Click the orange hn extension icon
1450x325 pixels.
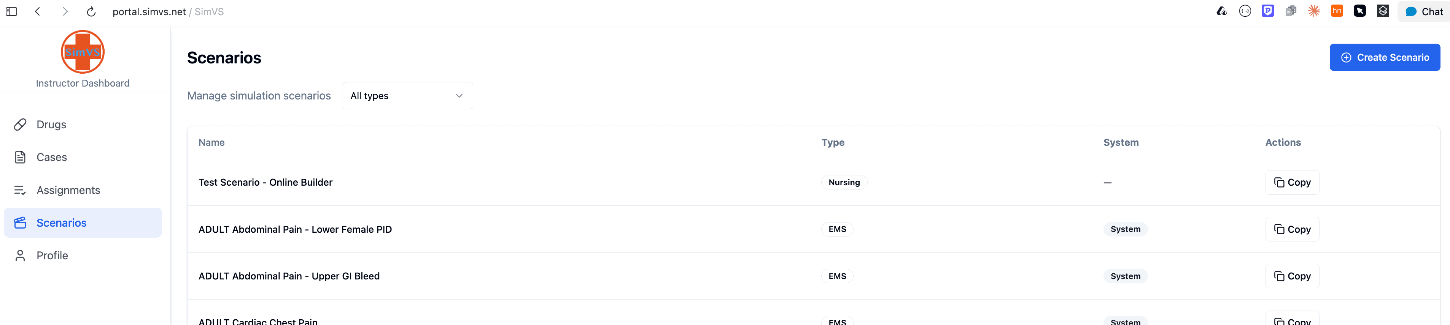[x=1336, y=11]
